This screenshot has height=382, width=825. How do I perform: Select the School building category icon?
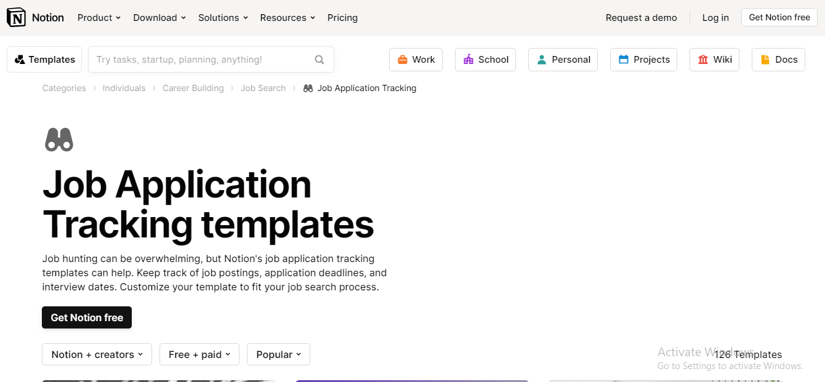[467, 59]
